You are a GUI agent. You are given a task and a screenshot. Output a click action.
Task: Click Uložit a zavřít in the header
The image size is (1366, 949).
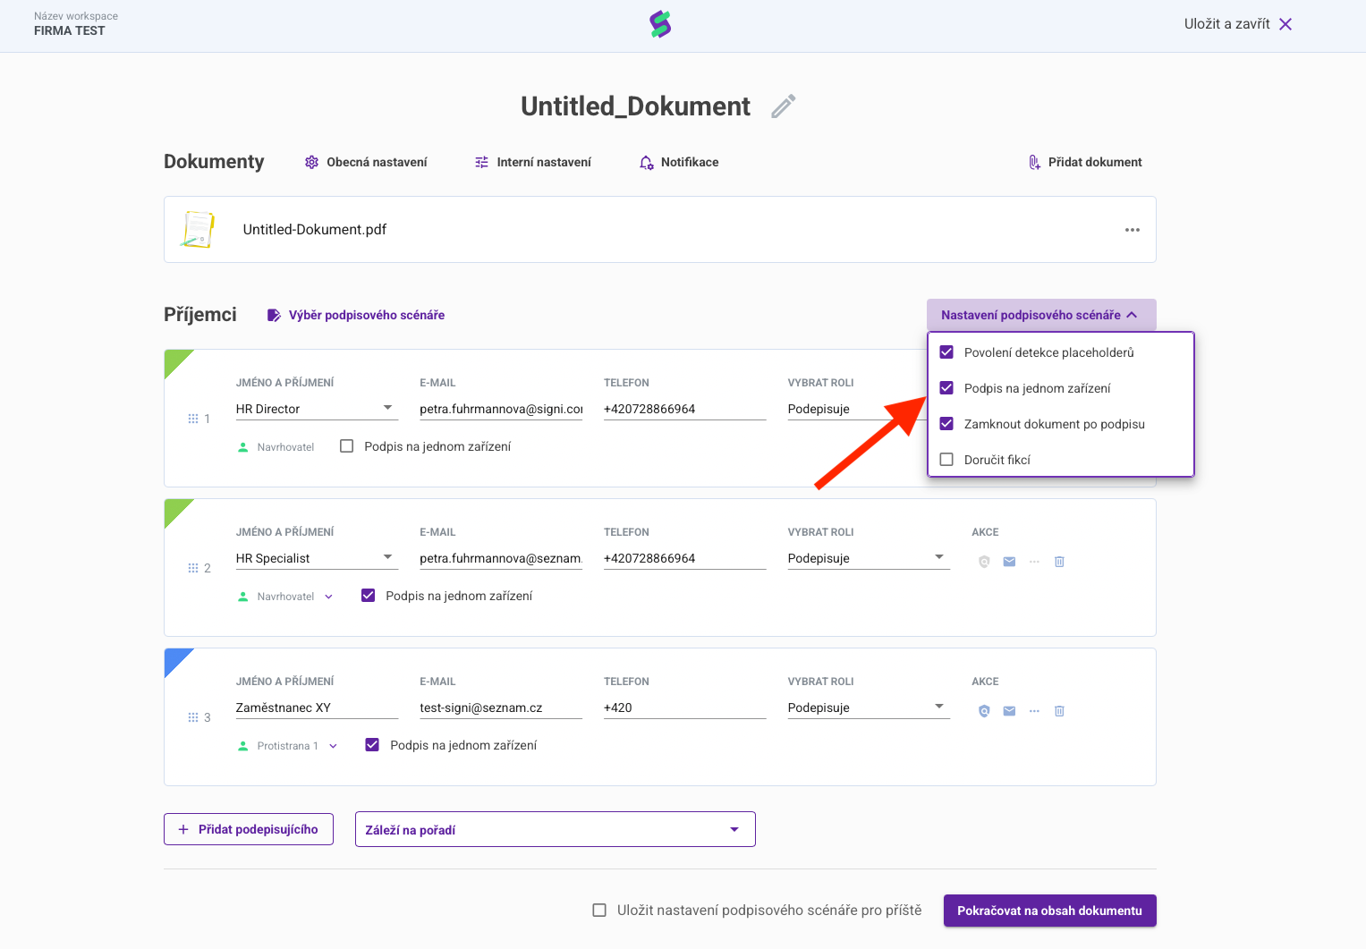pyautogui.click(x=1237, y=24)
